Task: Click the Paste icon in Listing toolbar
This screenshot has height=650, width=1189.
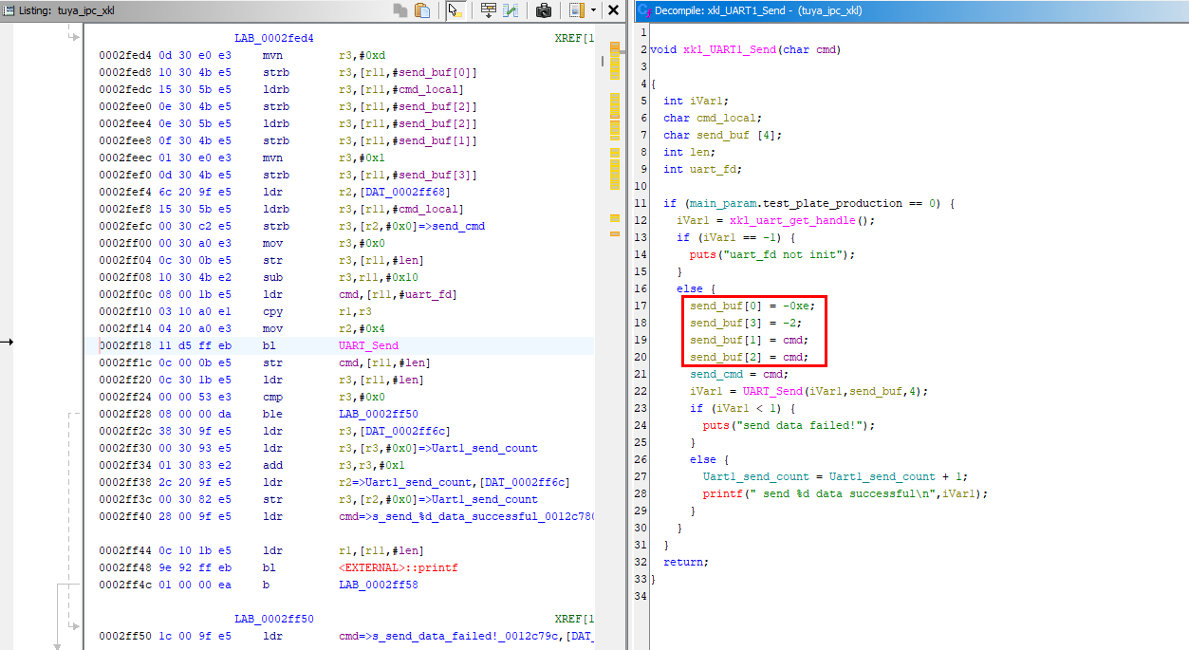Action: tap(423, 10)
